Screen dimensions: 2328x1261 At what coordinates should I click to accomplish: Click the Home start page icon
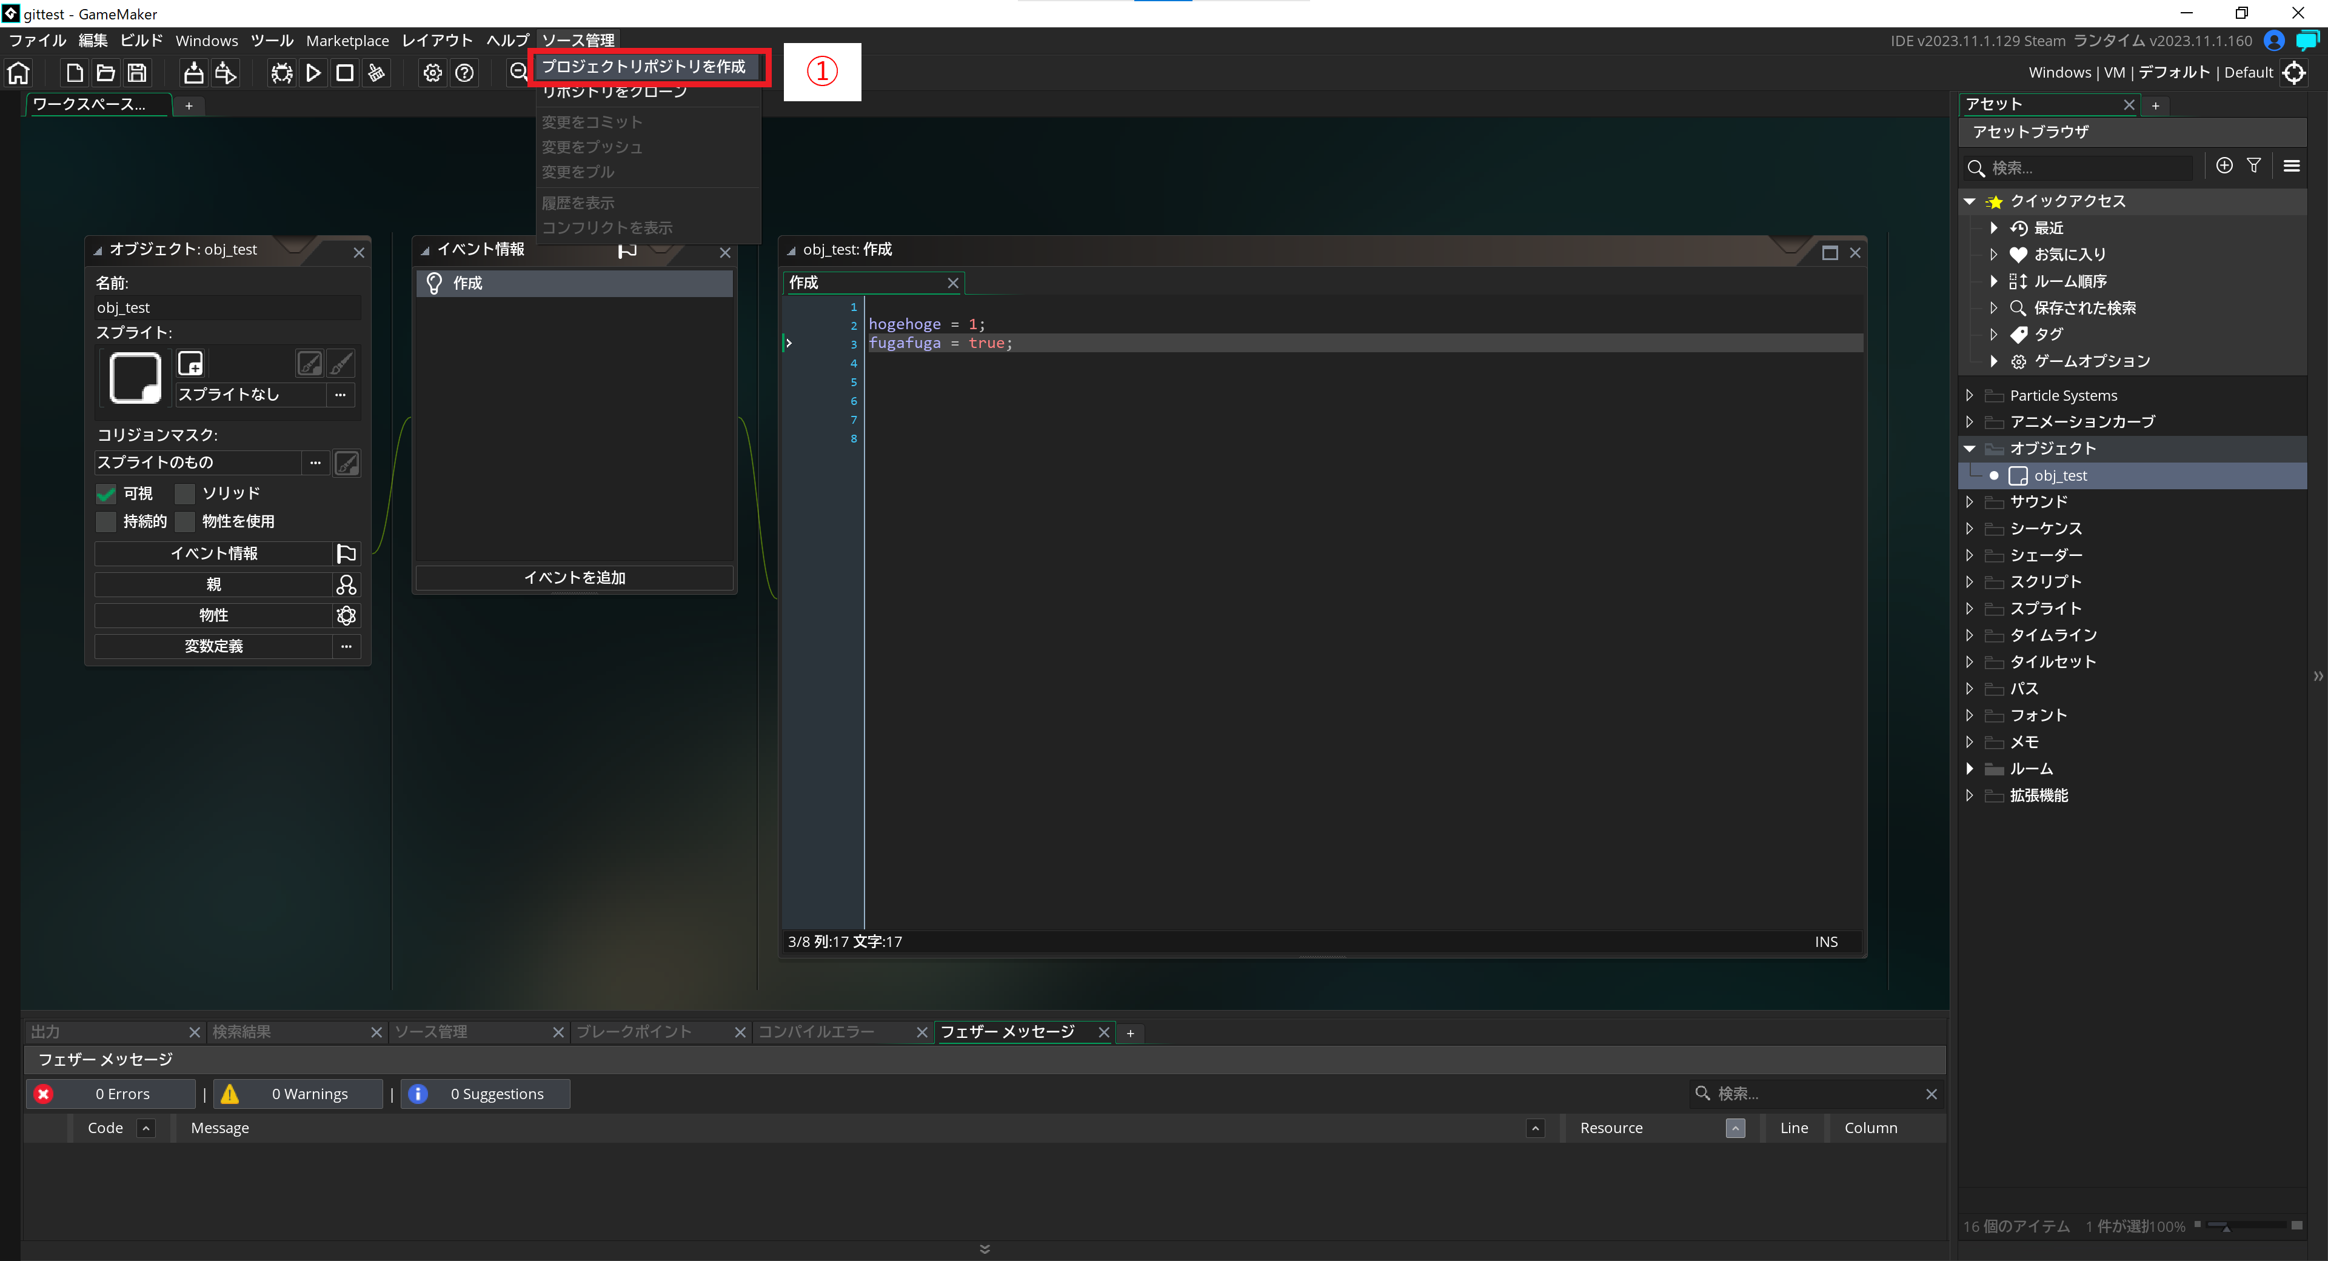click(x=19, y=73)
